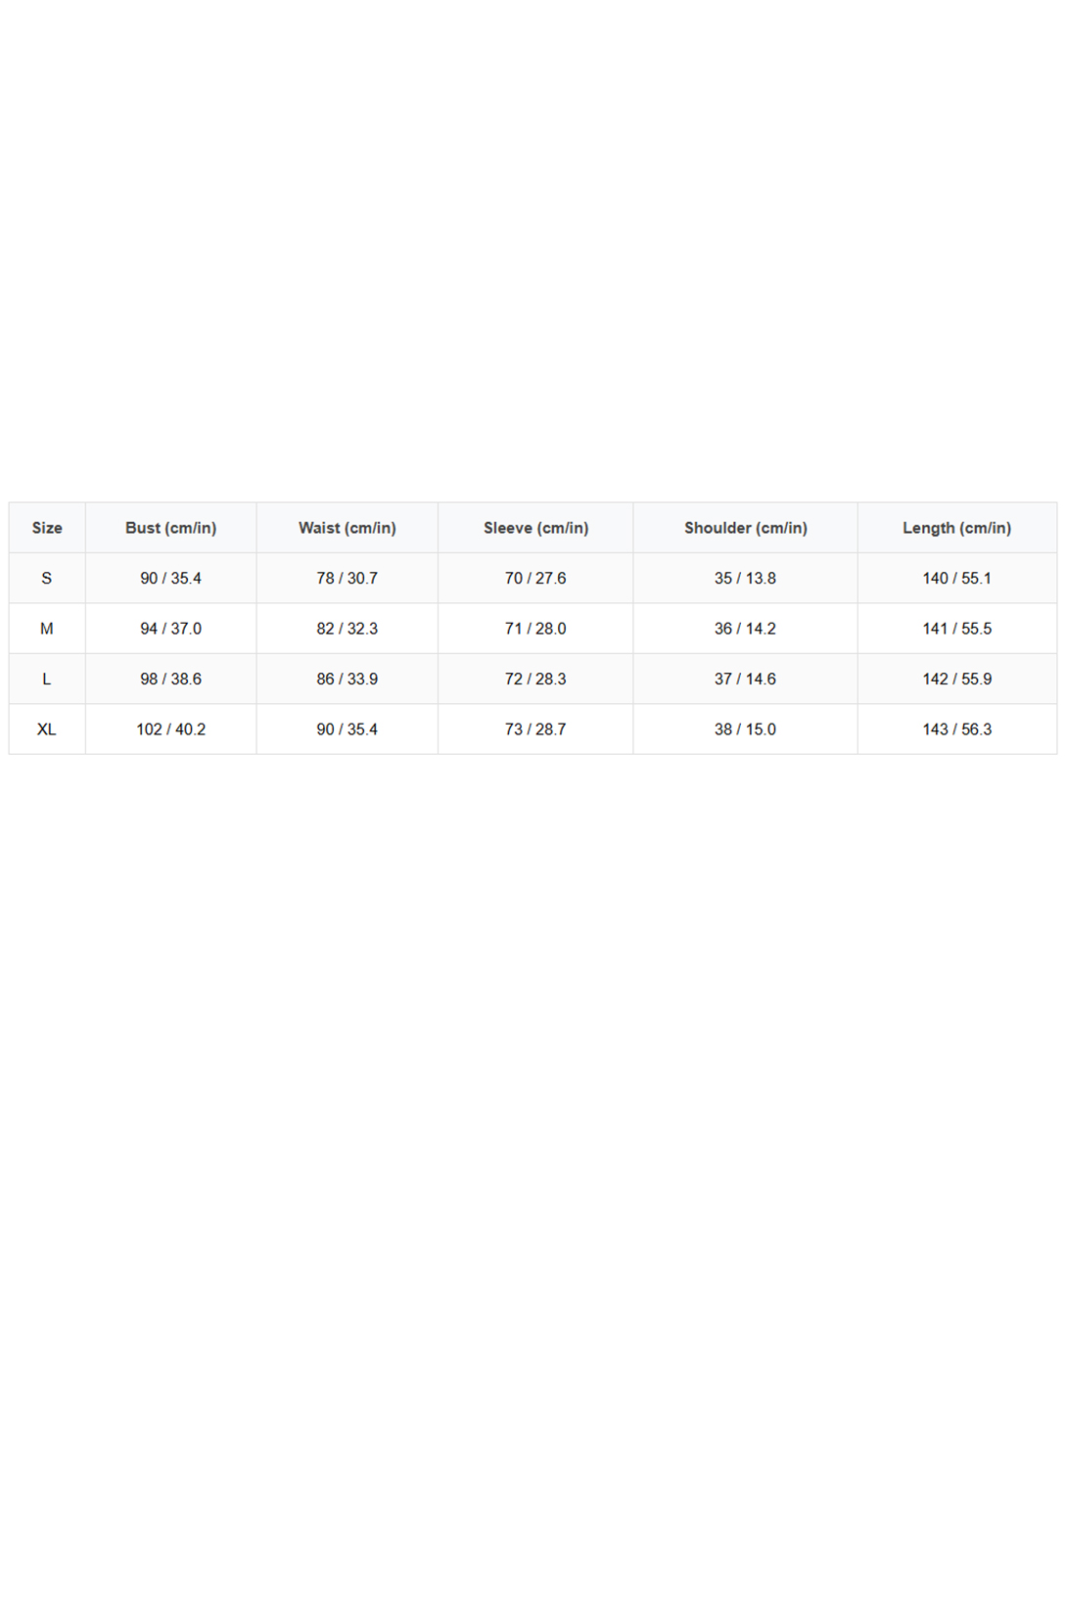Click shoulder value '37 / 14.6'

tap(746, 680)
